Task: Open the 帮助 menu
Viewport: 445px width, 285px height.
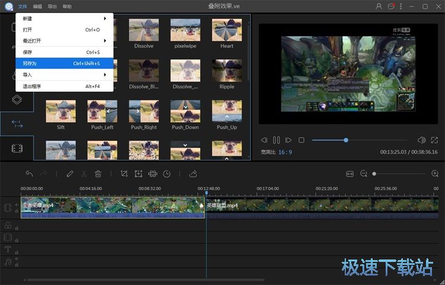Action: point(67,7)
